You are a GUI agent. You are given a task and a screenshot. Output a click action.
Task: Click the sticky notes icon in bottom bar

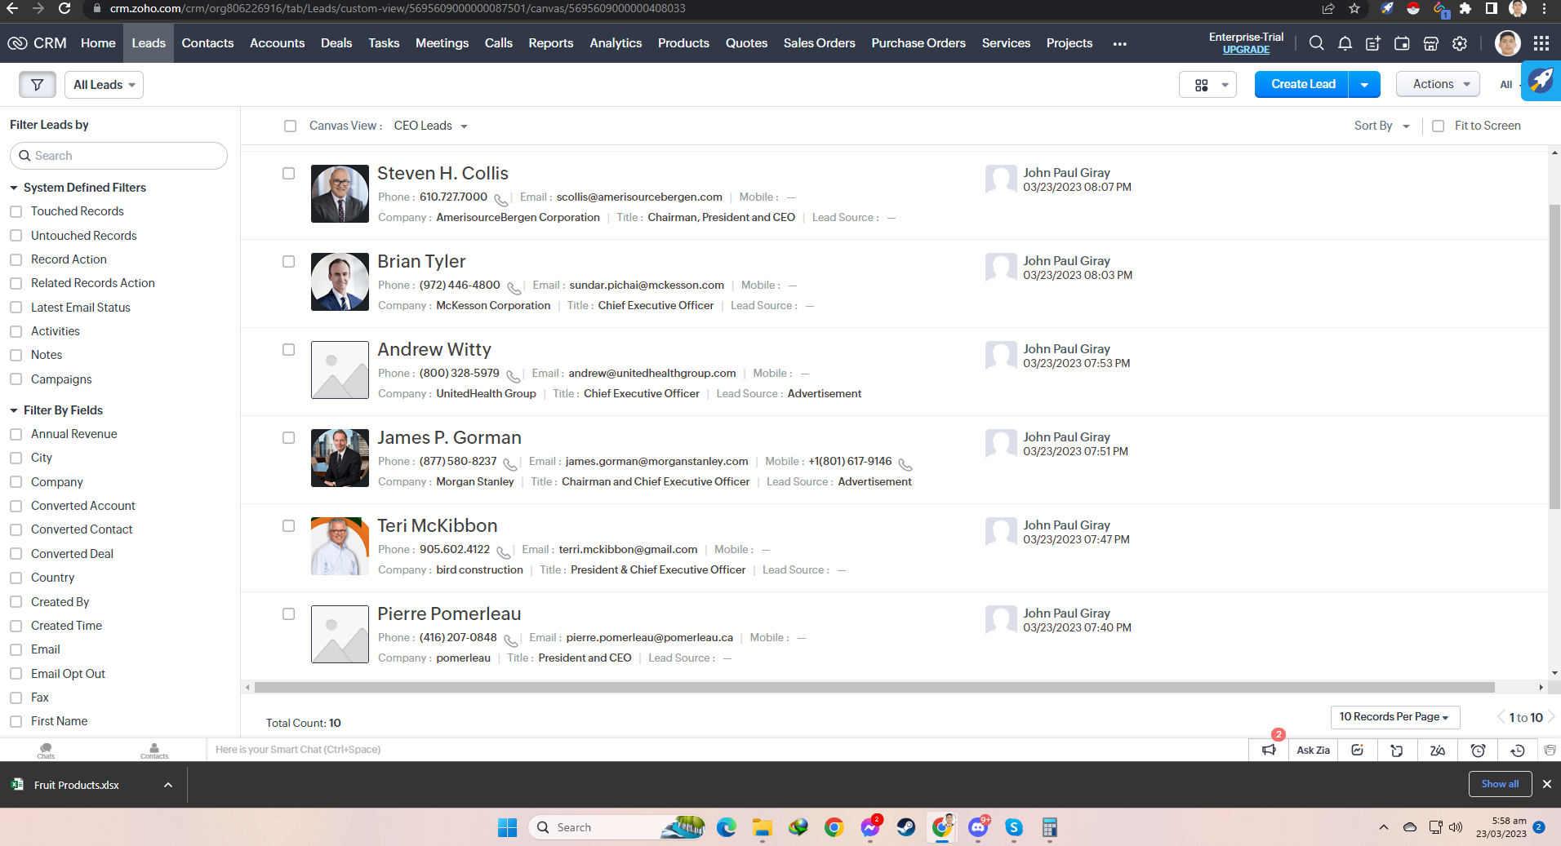[1397, 750]
